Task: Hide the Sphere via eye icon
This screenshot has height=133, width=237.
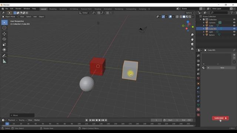Action: (x=234, y=35)
